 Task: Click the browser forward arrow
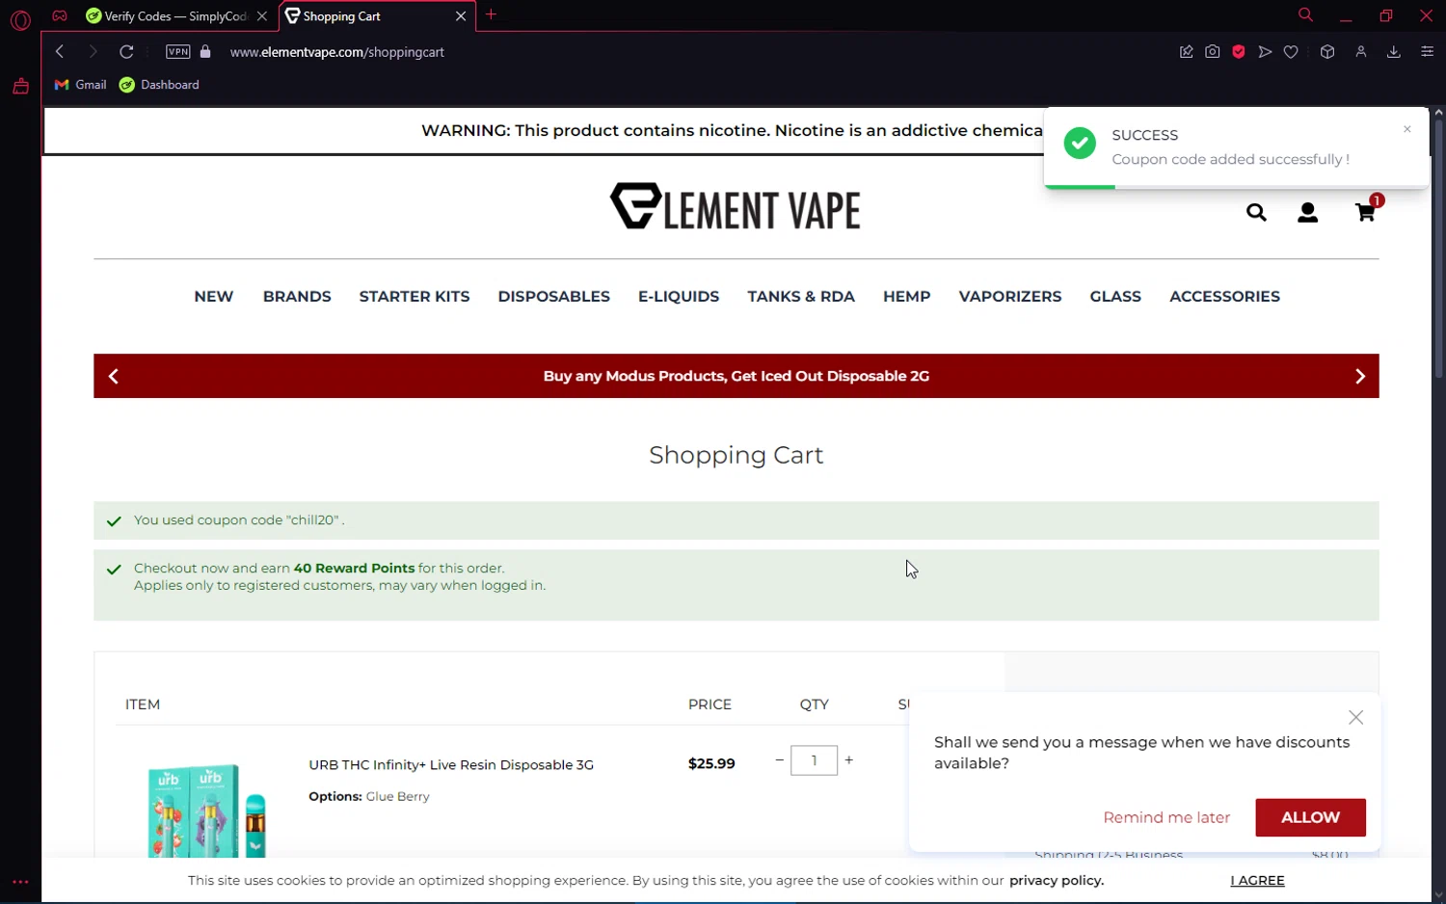[93, 52]
